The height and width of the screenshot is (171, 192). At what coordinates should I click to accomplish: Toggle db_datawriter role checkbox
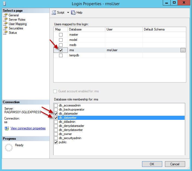(x=56, y=118)
